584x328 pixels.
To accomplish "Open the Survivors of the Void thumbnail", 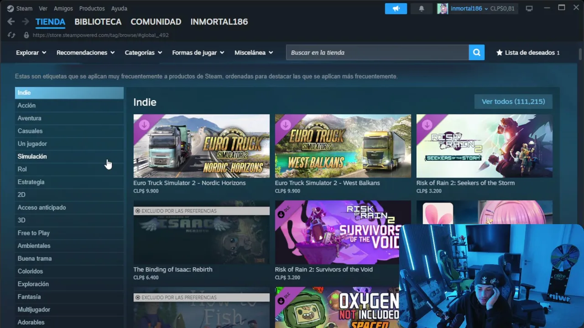I will tap(338, 232).
